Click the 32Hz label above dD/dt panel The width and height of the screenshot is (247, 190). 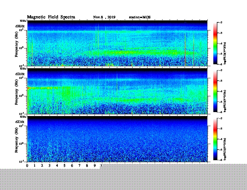(x=23, y=69)
